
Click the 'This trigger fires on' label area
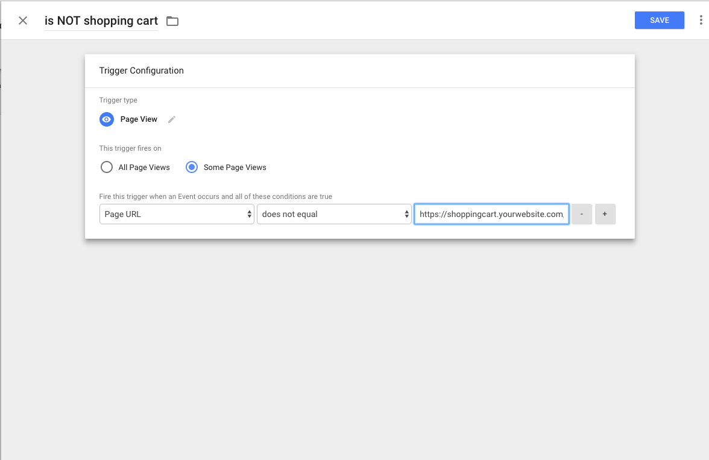tap(130, 148)
